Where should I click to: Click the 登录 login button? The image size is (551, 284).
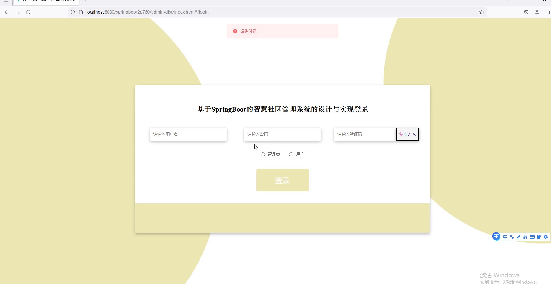point(283,180)
